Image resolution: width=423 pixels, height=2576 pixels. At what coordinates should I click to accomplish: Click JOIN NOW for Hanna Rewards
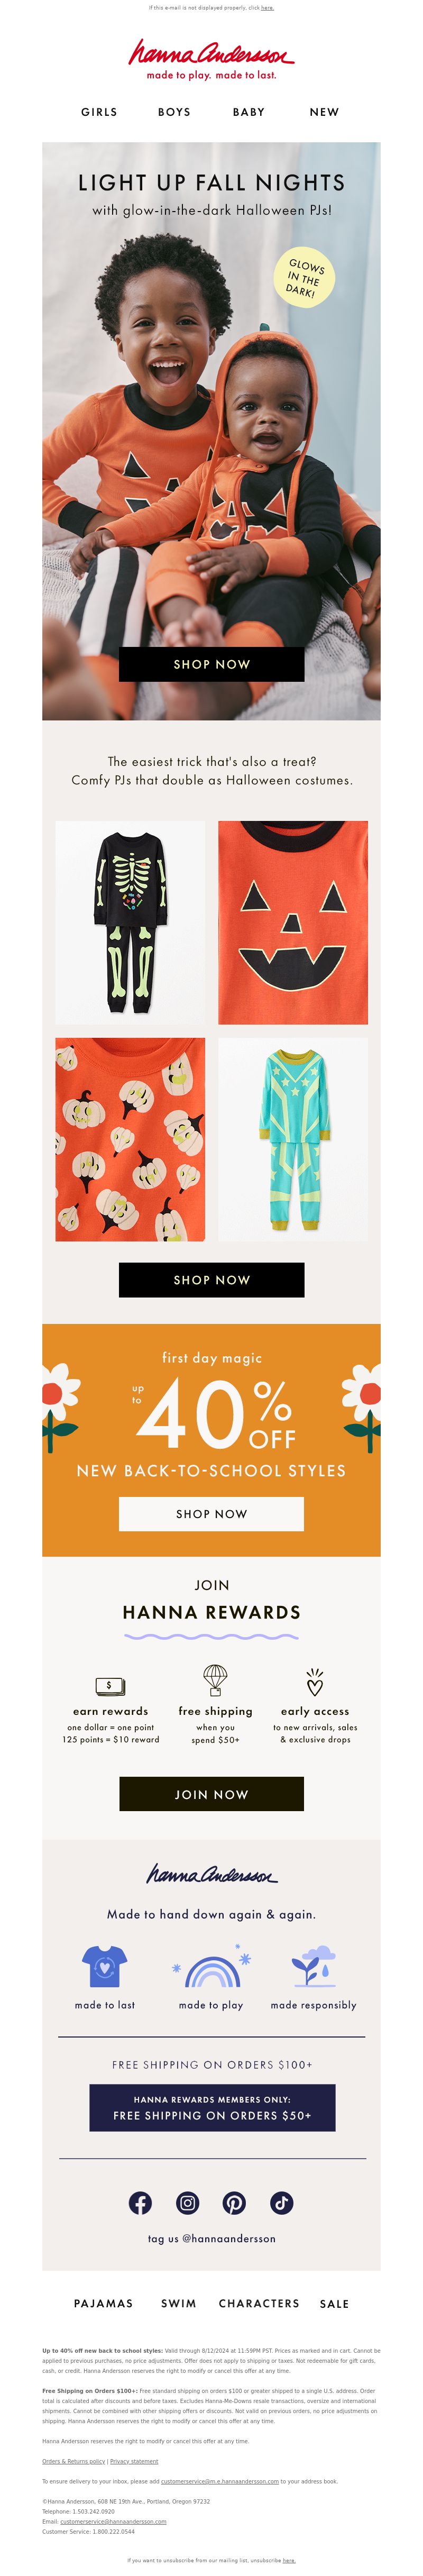pos(211,1794)
